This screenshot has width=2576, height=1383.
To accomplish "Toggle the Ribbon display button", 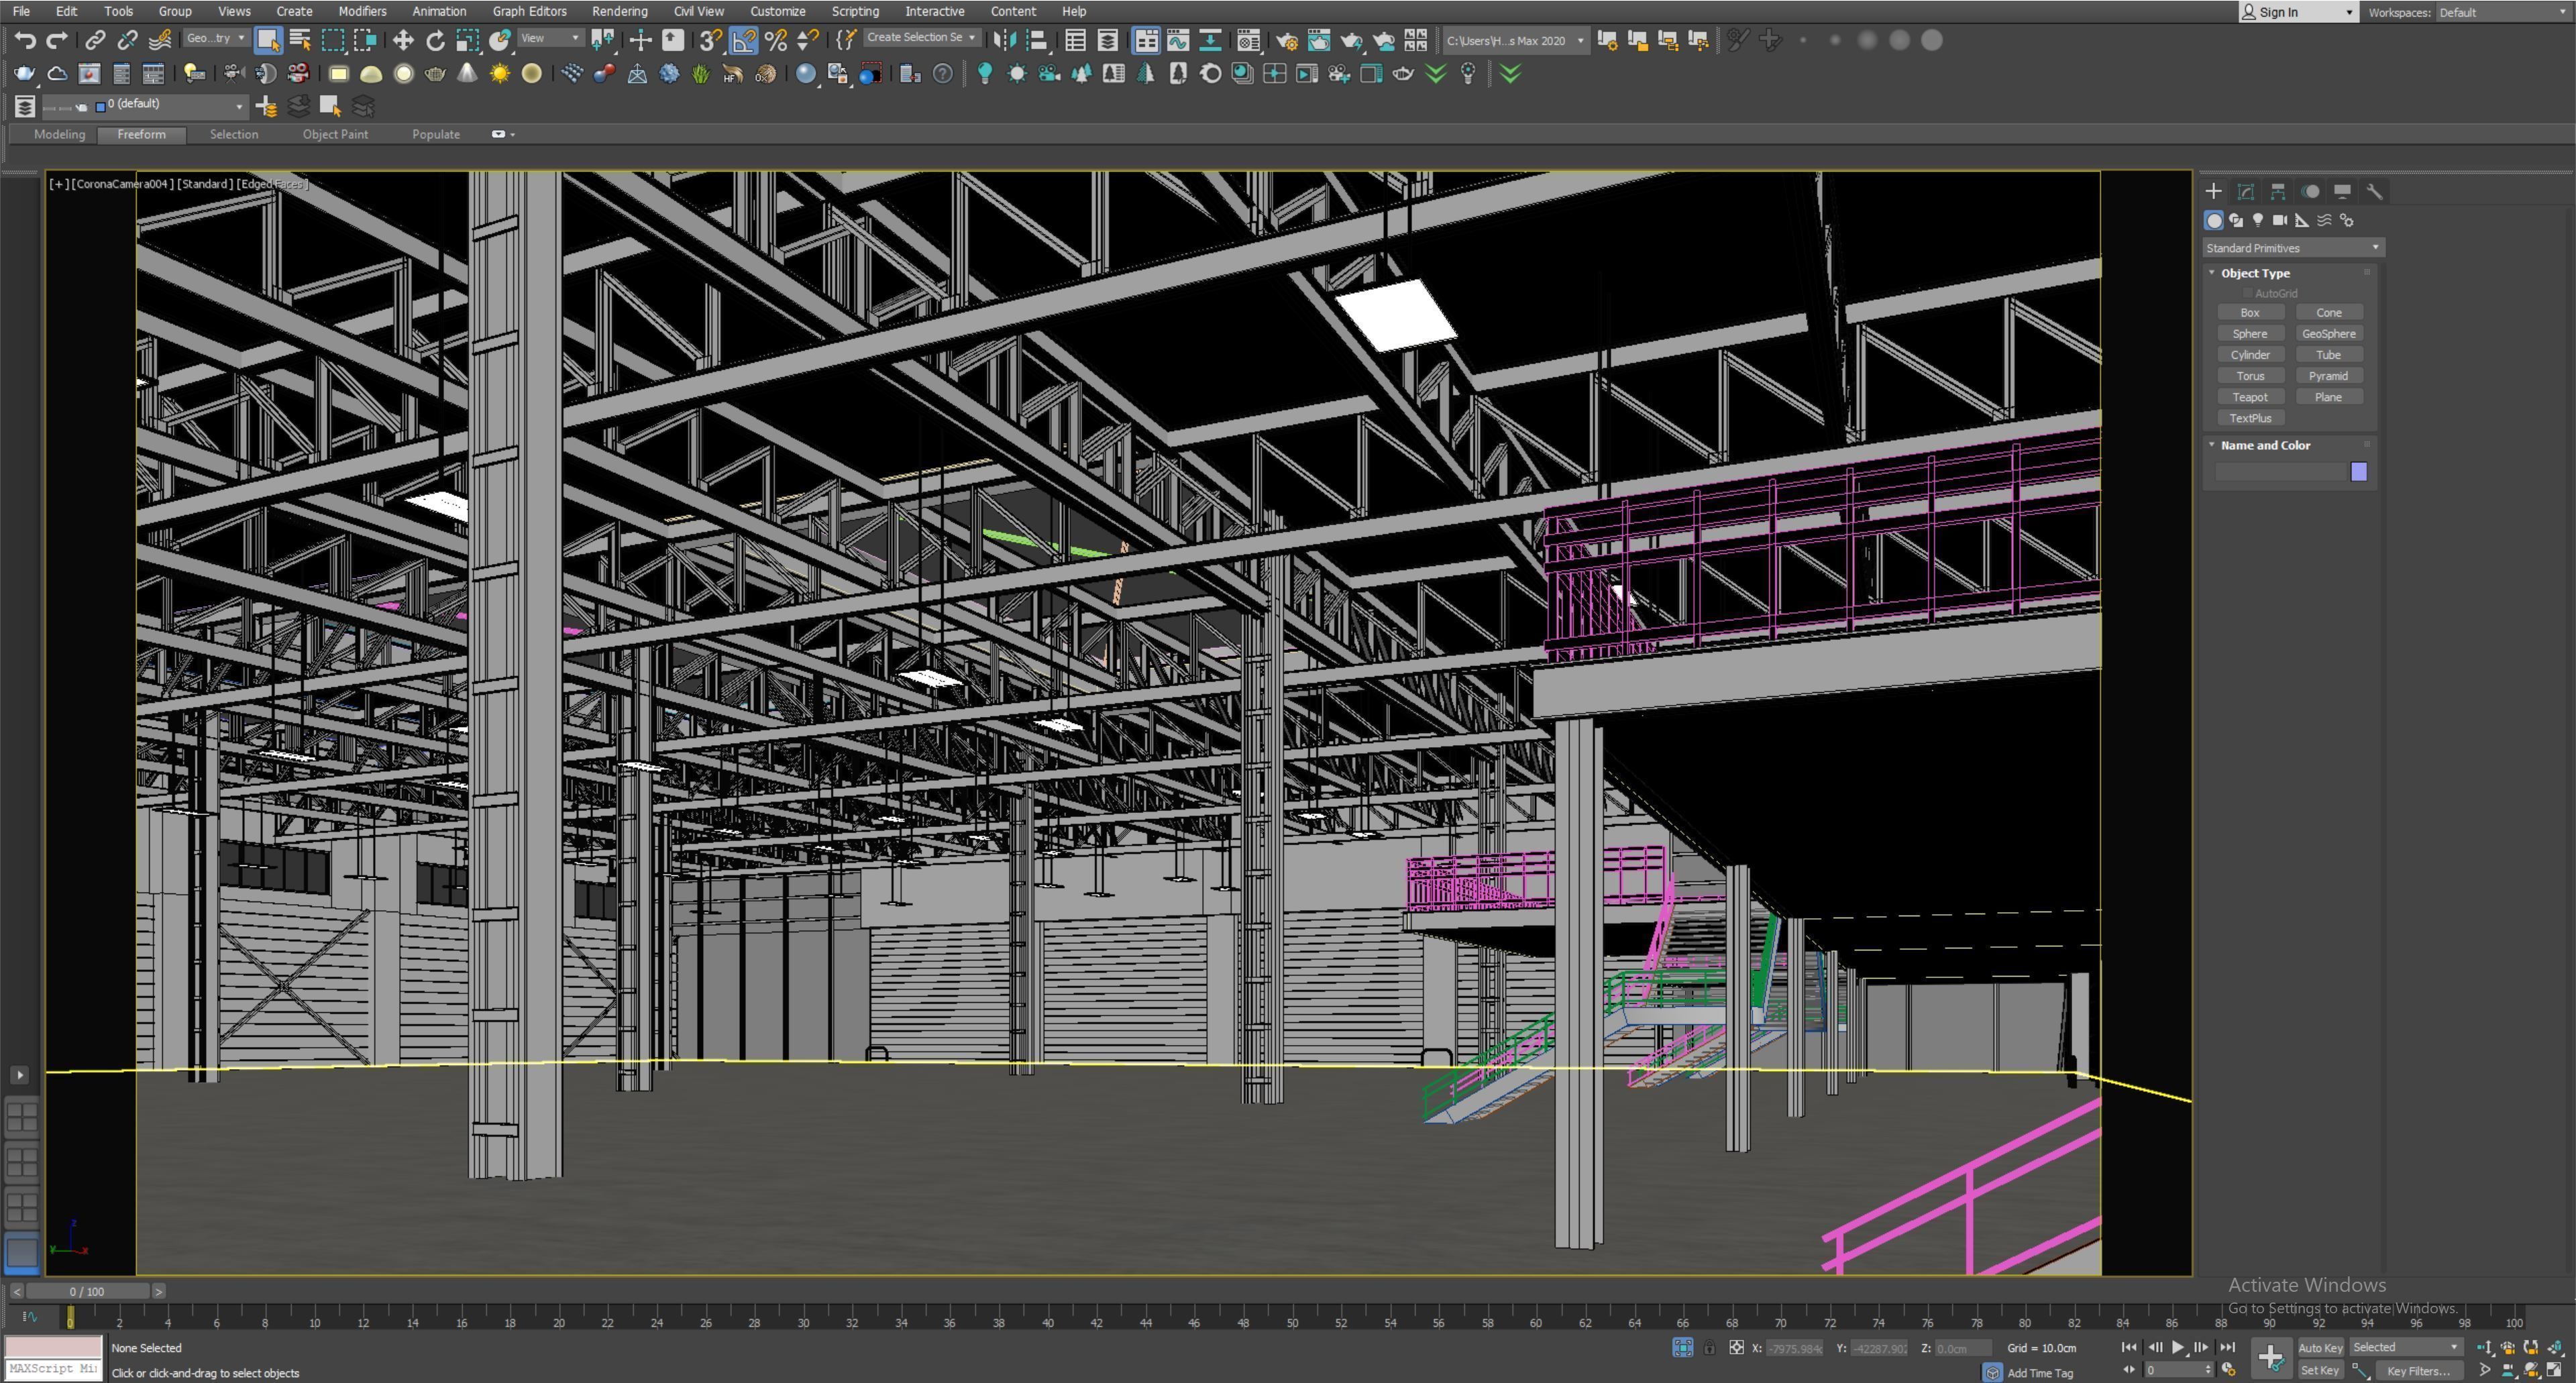I will tap(1146, 41).
